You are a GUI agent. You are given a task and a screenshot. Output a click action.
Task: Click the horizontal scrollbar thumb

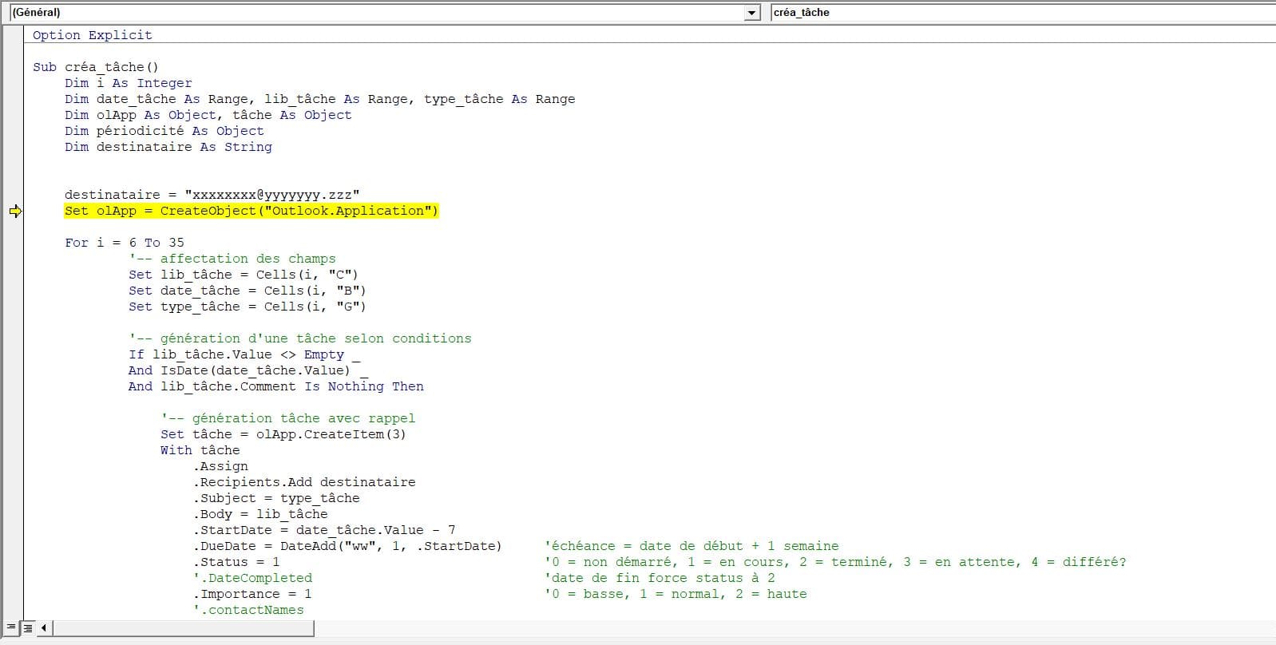pyautogui.click(x=184, y=628)
